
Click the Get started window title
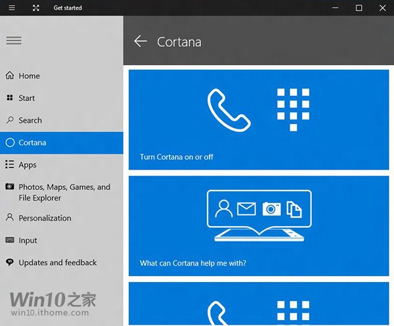68,8
